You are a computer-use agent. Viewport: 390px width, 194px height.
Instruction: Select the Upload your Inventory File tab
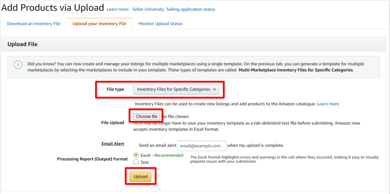pyautogui.click(x=99, y=24)
